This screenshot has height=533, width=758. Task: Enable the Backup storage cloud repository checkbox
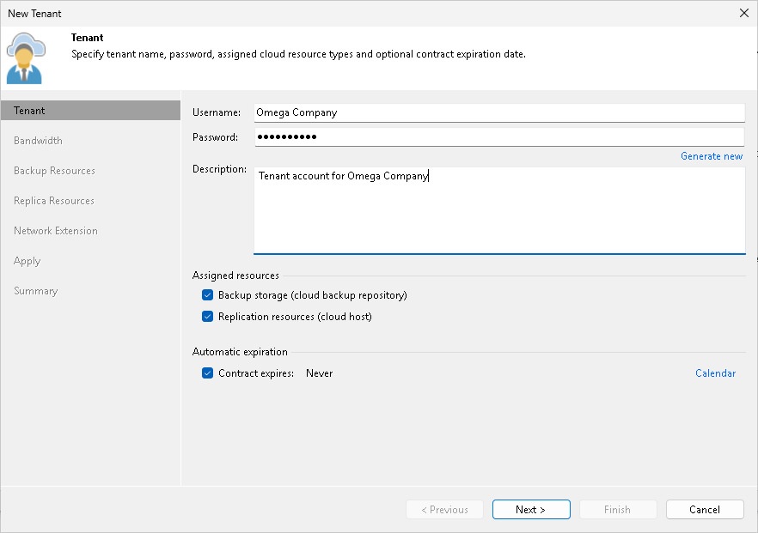click(207, 294)
